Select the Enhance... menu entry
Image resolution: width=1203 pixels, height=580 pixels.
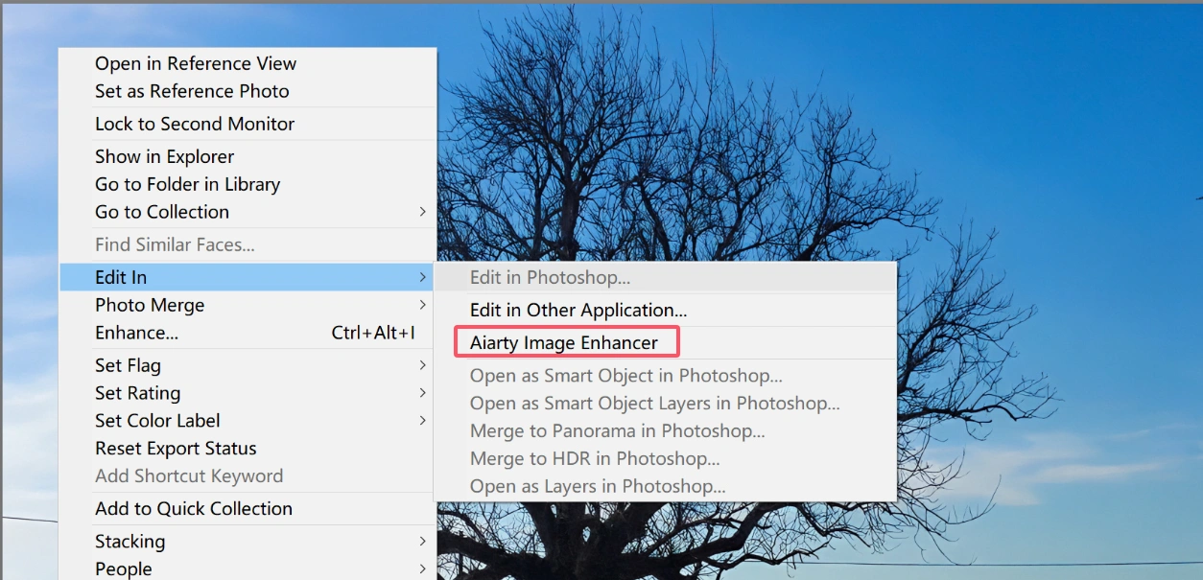[x=248, y=333]
